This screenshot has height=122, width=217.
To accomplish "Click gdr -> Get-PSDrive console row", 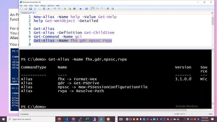I will 78,83.
